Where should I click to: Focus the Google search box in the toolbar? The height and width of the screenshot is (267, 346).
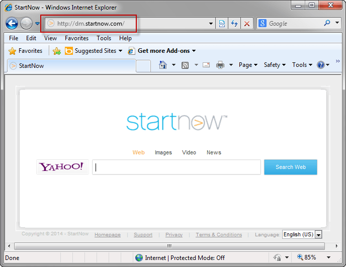coord(295,24)
